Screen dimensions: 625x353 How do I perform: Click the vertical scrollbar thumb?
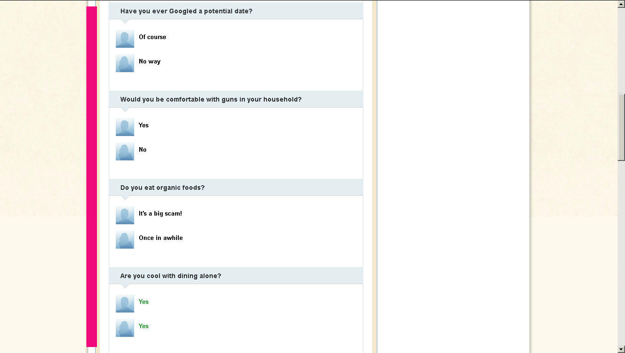(x=621, y=127)
